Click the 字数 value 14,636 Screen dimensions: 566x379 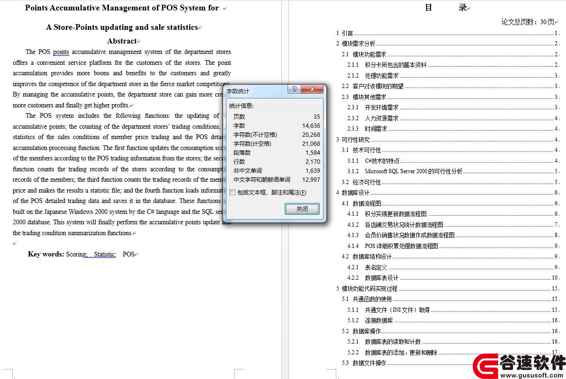(311, 125)
